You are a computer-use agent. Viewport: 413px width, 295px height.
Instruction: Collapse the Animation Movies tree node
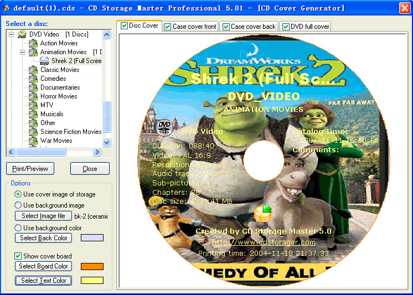click(x=22, y=52)
